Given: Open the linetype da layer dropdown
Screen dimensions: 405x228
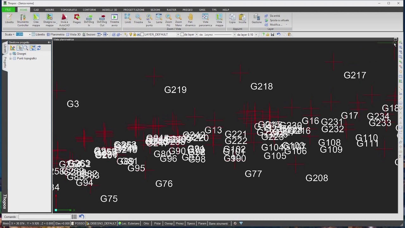Looking at the screenshot, I should click(234, 35).
